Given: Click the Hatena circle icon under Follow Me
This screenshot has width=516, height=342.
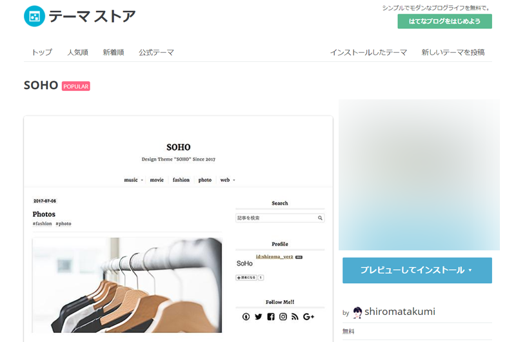Looking at the screenshot, I should pos(246,317).
